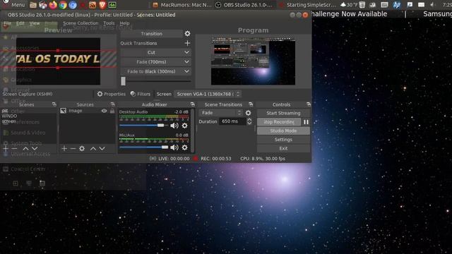Open Fade transition properties gear
Screen dimensions: 452x254
pyautogui.click(x=248, y=113)
